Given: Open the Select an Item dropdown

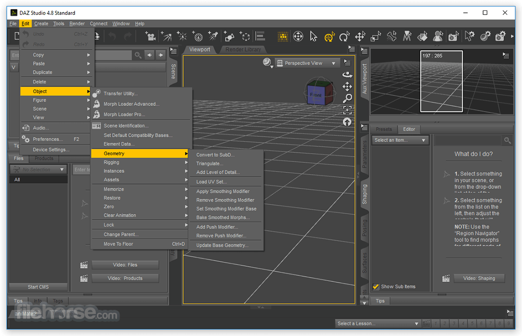Looking at the screenshot, I should (x=400, y=140).
